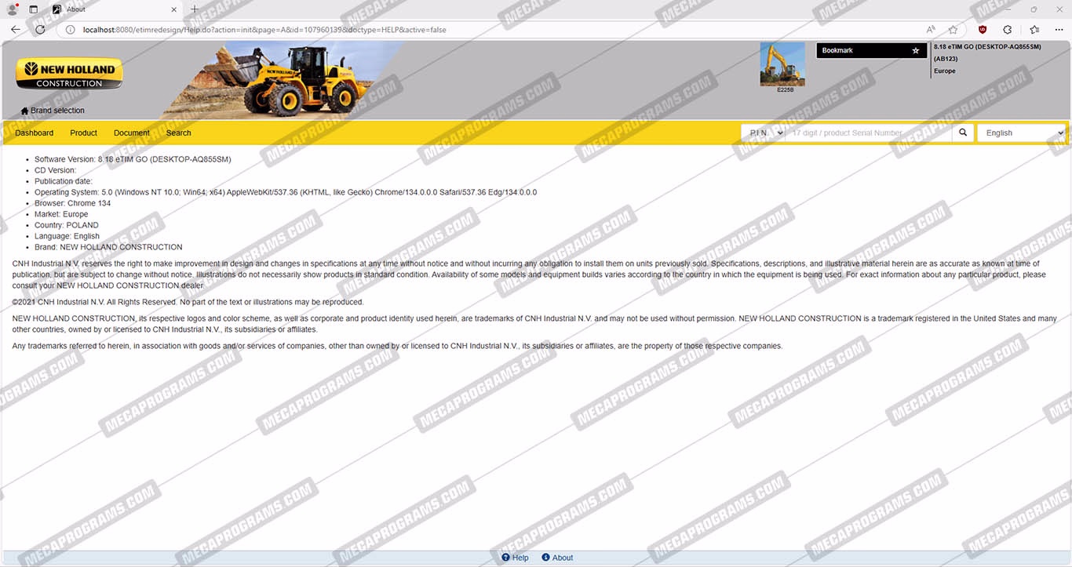
Task: Open Brand selection home link
Action: [53, 111]
